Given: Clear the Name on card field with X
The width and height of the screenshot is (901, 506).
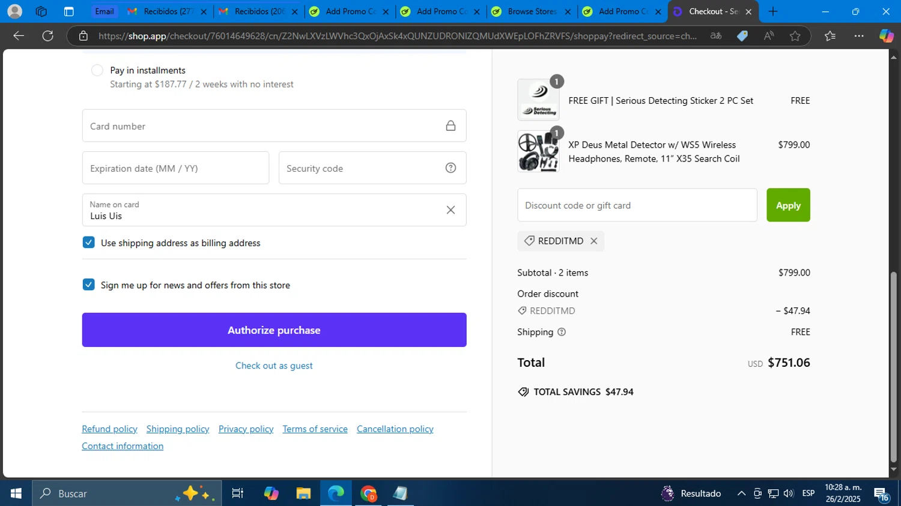Looking at the screenshot, I should (450, 210).
